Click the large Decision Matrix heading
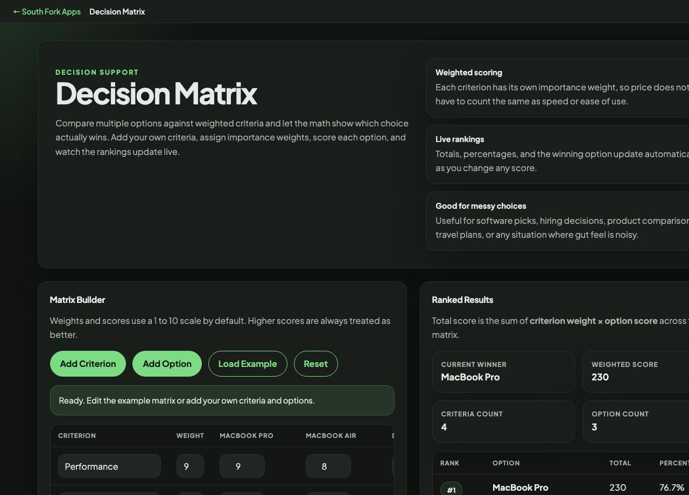The width and height of the screenshot is (689, 495). (157, 94)
